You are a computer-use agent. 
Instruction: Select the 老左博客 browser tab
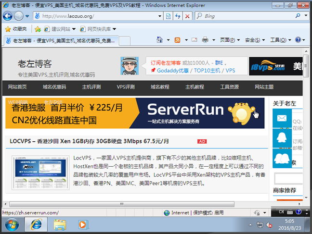click(61, 40)
